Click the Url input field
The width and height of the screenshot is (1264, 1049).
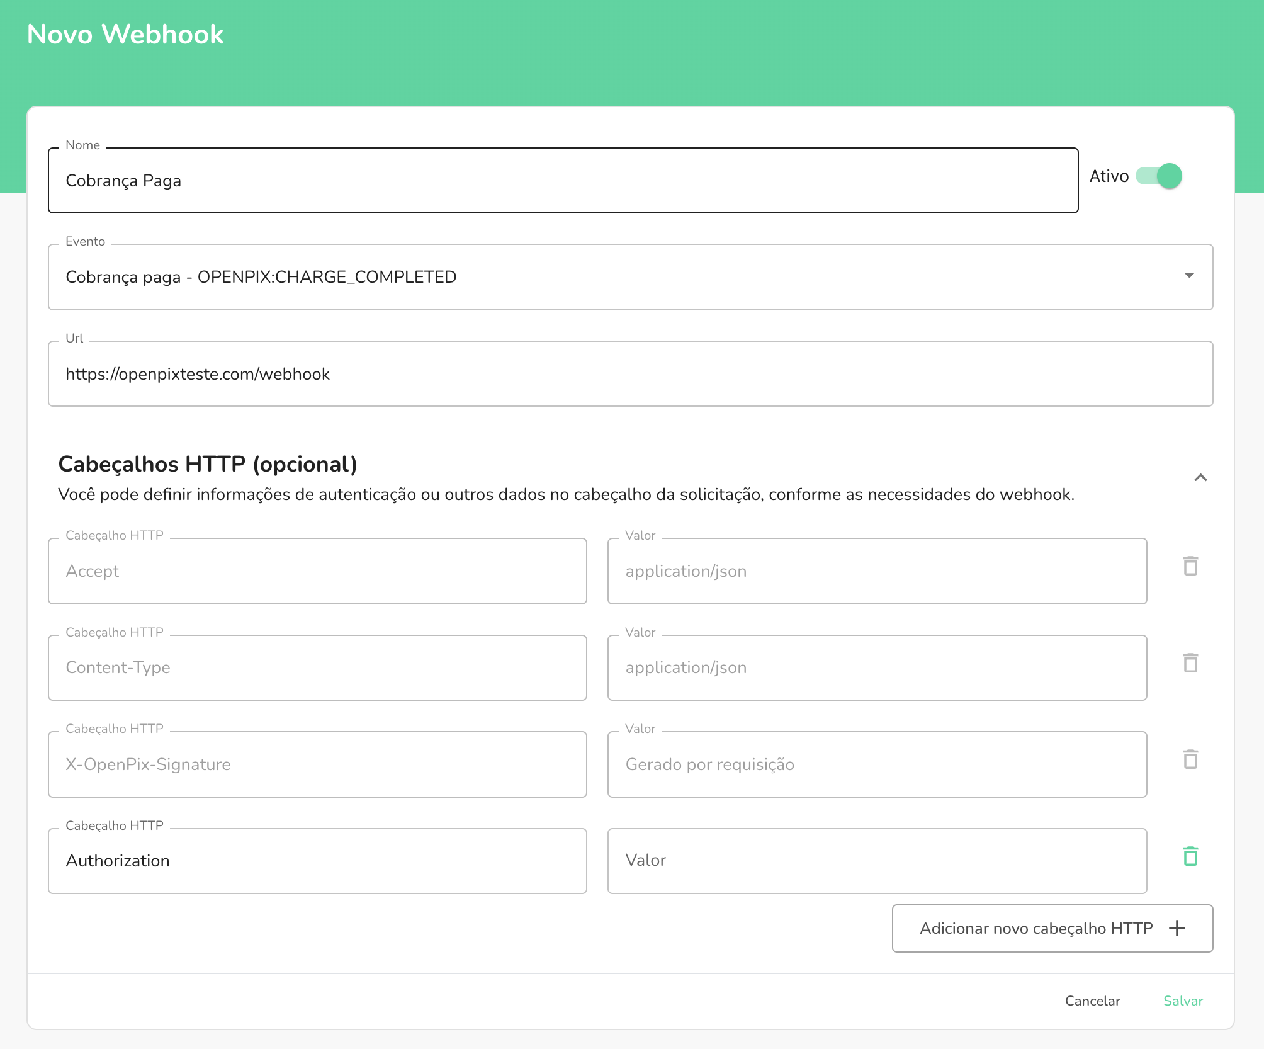coord(629,374)
